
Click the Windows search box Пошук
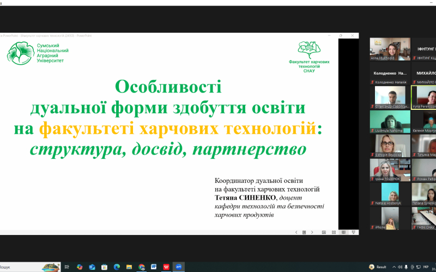tap(30, 267)
